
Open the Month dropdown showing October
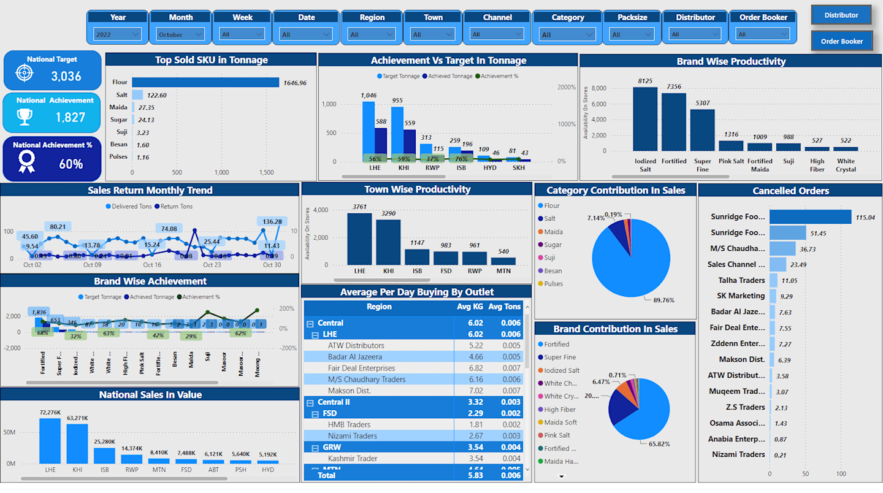(180, 34)
